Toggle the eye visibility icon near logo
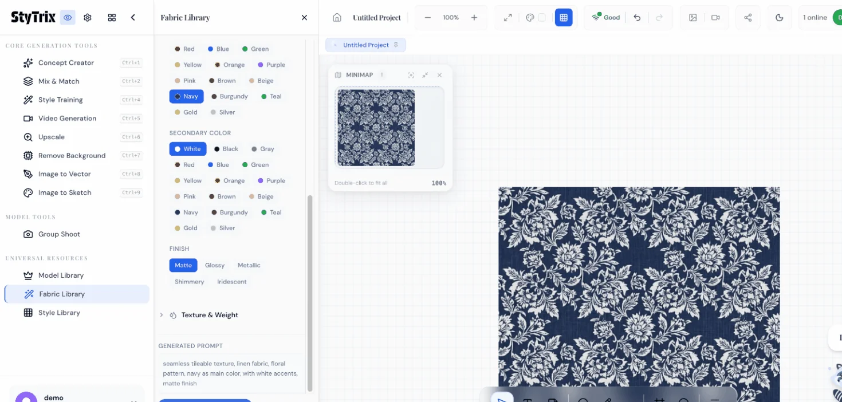Screen dimensions: 842x402 click(68, 18)
